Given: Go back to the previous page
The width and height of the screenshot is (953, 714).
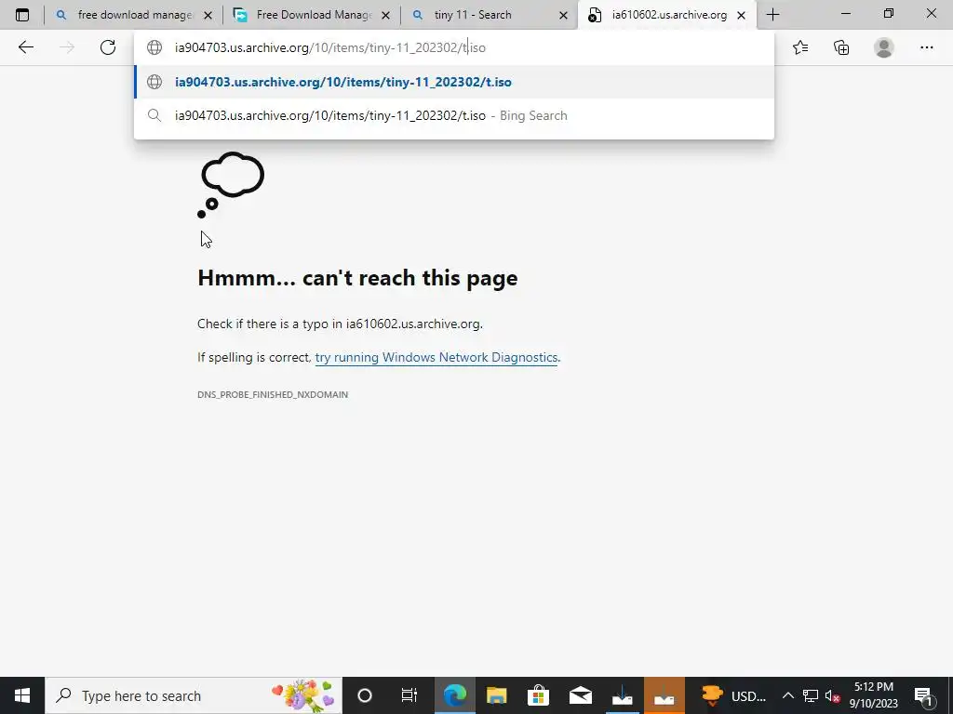Looking at the screenshot, I should tap(25, 47).
